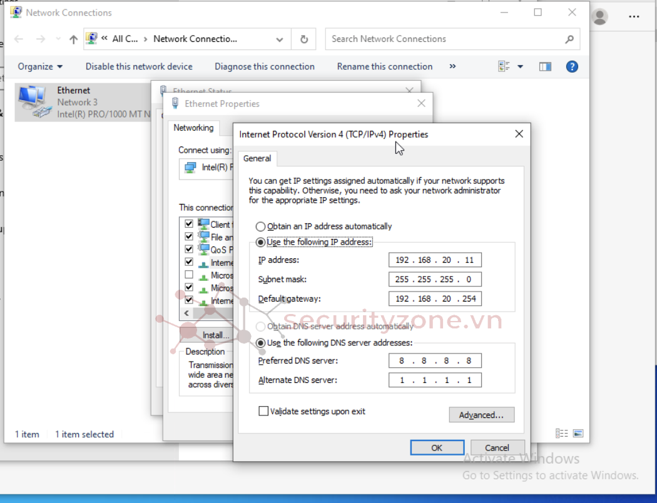Click the Up arrow navigation icon

point(73,39)
